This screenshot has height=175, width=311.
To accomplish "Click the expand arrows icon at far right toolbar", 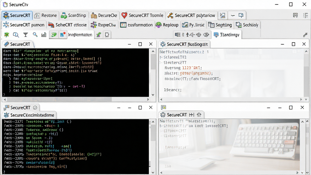I will (x=305, y=35).
